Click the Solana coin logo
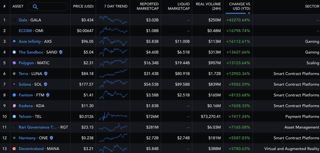The width and height of the screenshot is (320, 153). (x=14, y=84)
